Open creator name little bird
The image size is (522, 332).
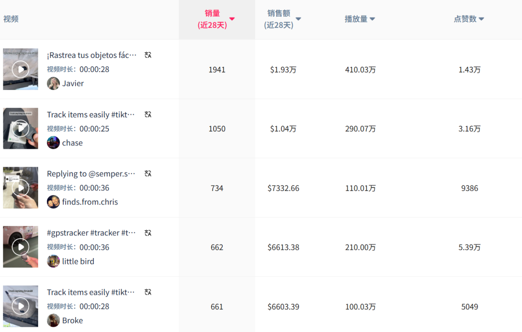(78, 261)
